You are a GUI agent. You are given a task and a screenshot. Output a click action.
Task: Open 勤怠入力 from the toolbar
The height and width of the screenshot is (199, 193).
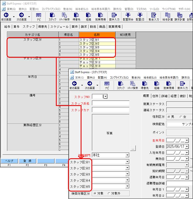pos(153,17)
